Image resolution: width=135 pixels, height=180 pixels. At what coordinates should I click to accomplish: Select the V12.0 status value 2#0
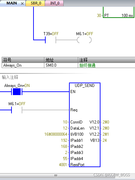(x=106, y=122)
